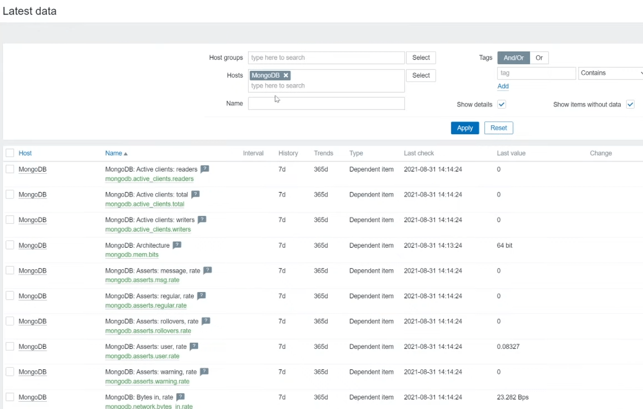Check the Architecture row checkbox
The height and width of the screenshot is (409, 643).
pos(10,245)
